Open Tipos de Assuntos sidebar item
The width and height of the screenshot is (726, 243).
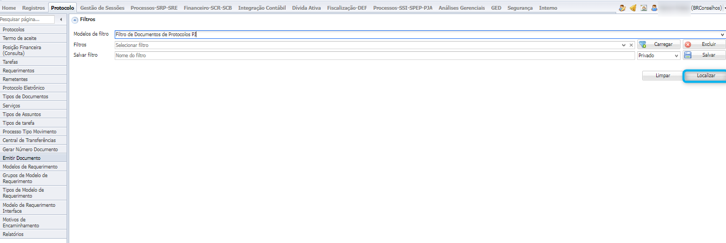coord(34,114)
